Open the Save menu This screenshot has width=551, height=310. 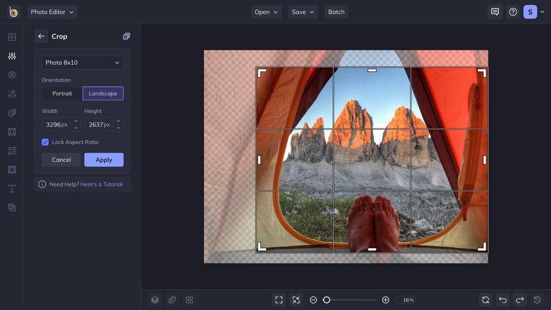[x=303, y=12]
